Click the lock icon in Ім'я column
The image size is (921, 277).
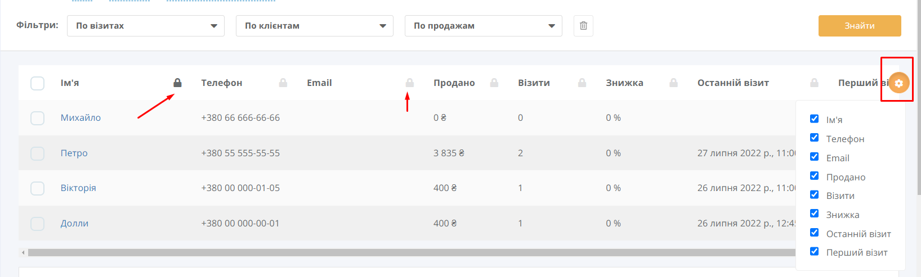point(177,83)
